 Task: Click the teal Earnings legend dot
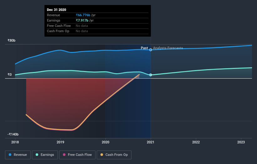click(37, 155)
